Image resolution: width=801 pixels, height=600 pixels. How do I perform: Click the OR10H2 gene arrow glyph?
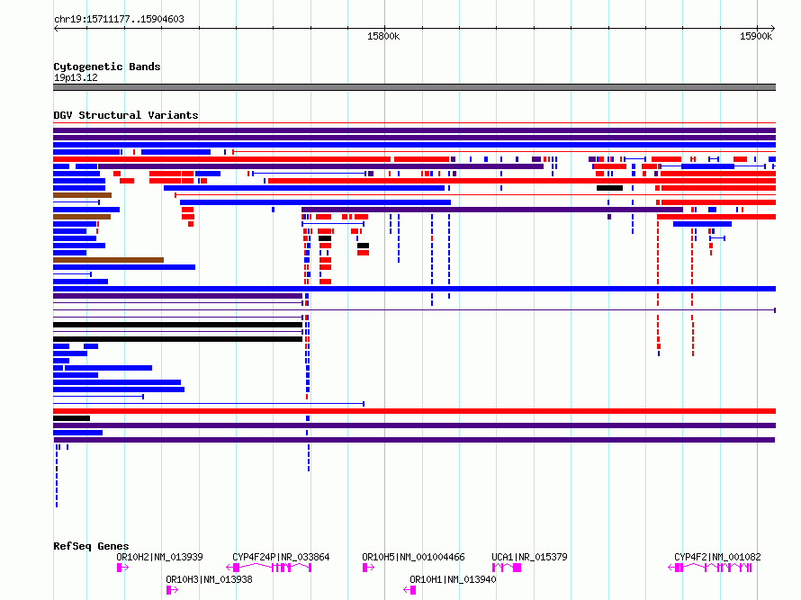click(122, 568)
